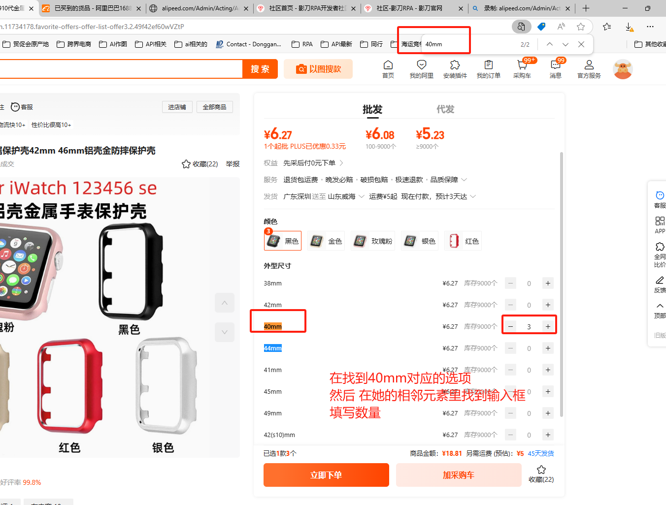Select 红色 color option

point(463,241)
